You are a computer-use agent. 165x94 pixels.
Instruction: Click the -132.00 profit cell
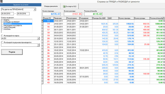tap(156, 74)
